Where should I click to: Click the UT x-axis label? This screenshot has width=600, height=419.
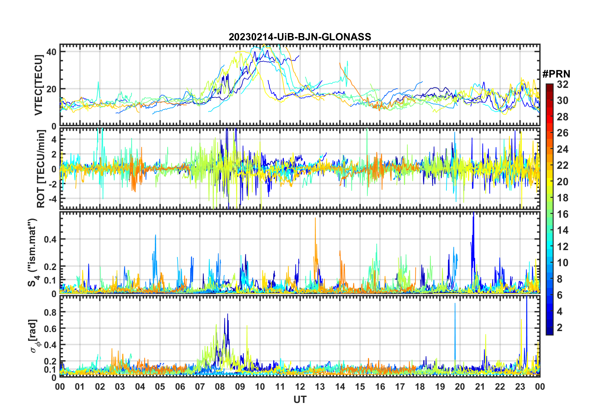[x=300, y=399]
